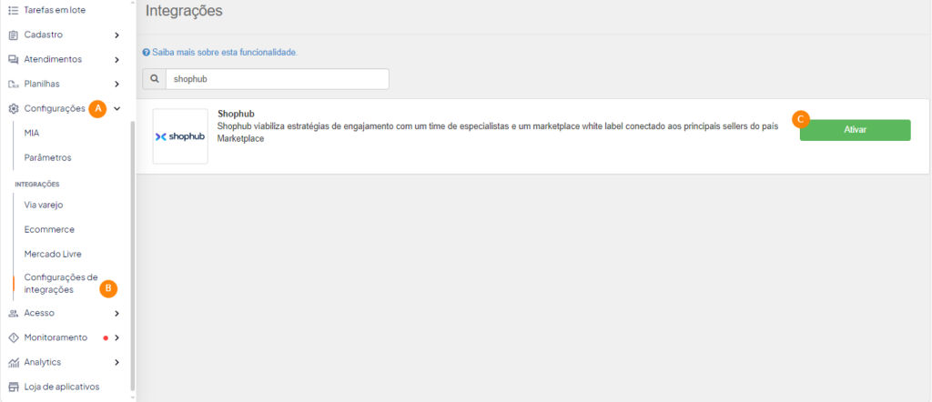Click the Integrações page heading
The height and width of the screenshot is (402, 932).
pos(184,11)
